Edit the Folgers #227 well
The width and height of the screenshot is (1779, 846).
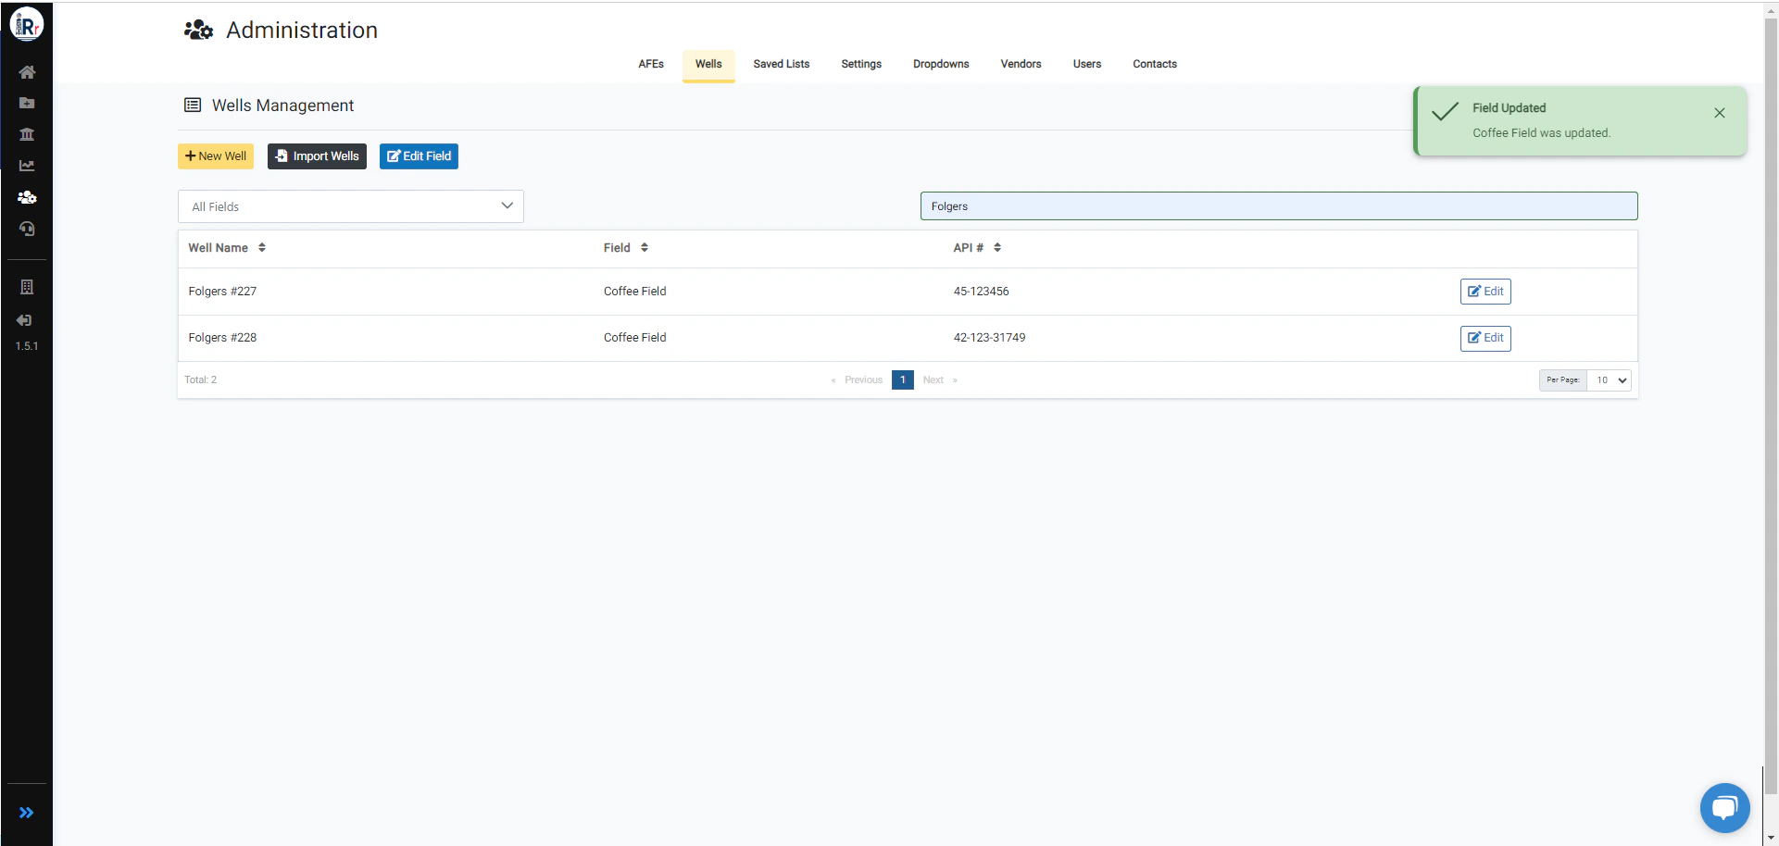tap(1485, 292)
